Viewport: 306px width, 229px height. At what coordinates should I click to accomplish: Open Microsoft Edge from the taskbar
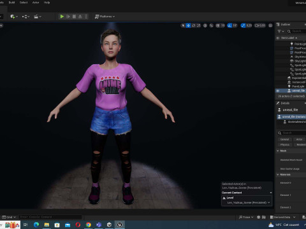point(36,225)
